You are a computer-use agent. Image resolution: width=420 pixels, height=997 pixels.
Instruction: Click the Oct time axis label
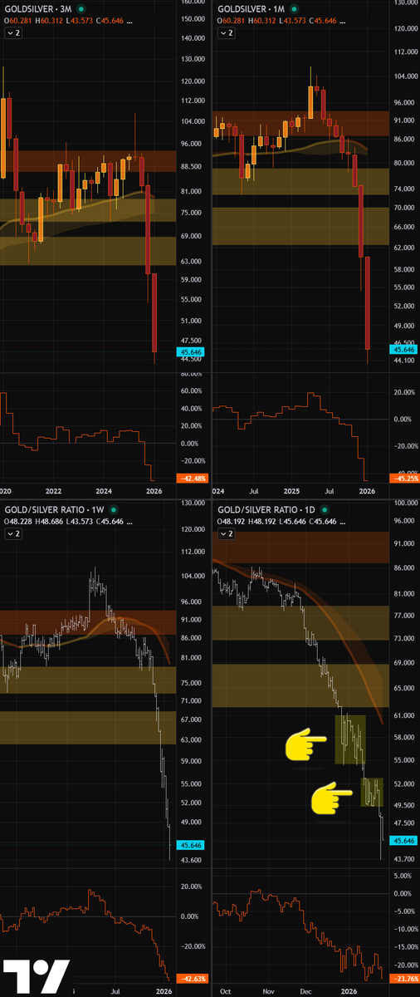click(227, 991)
